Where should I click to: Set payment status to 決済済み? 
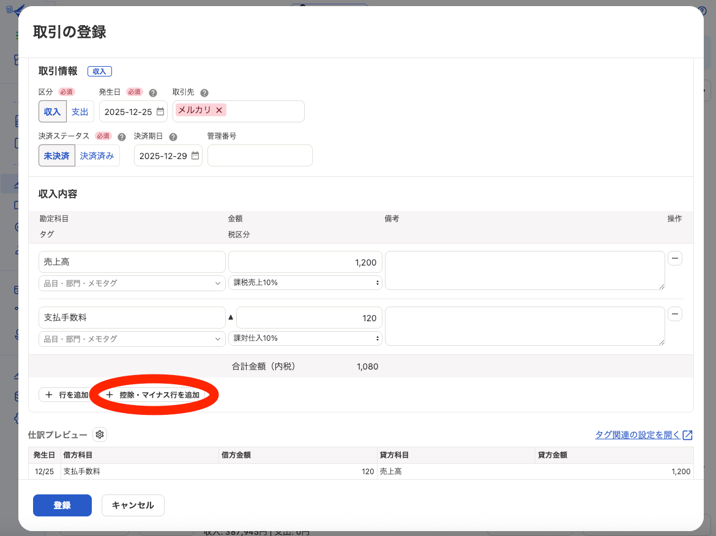(97, 156)
